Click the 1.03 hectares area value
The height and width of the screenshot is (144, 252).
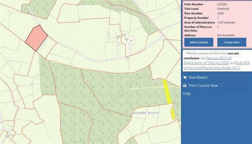point(226,23)
